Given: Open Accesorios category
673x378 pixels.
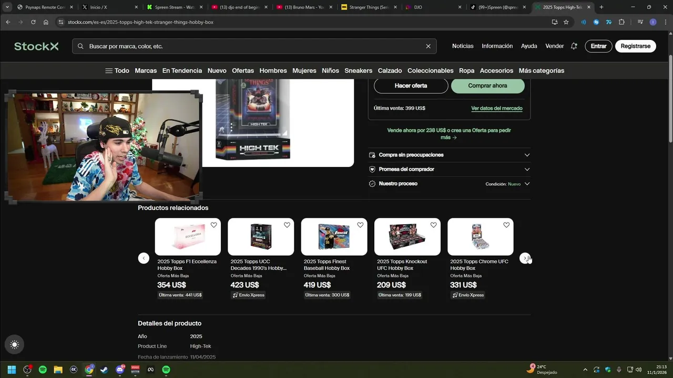Looking at the screenshot, I should point(496,70).
